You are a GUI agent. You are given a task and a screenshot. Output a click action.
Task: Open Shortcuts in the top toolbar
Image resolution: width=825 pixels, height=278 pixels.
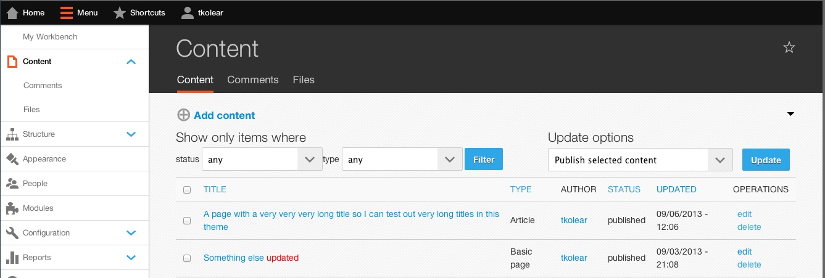coord(139,12)
